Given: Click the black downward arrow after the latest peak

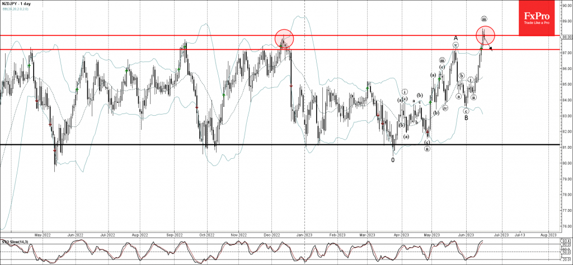Looking at the screenshot, I should [x=490, y=48].
